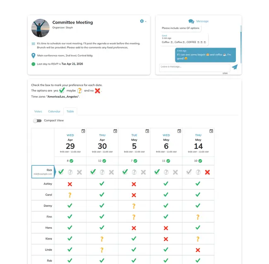Click the Message header link
The image size is (269, 264).
(202, 21)
